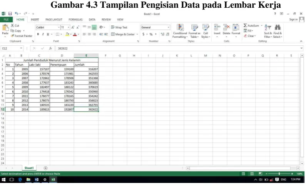
Task: Toggle the highlighted bottom align button
Action: point(94,27)
